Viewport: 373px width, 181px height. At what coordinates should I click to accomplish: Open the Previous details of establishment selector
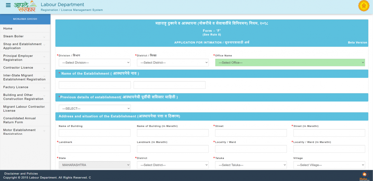pos(94,108)
